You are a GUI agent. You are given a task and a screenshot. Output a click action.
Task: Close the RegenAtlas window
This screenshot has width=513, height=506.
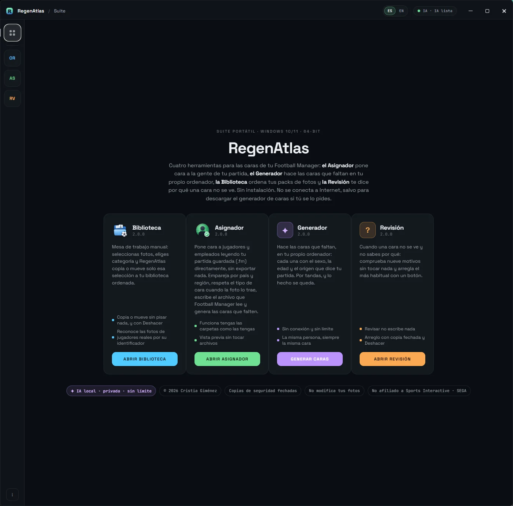pos(504,11)
